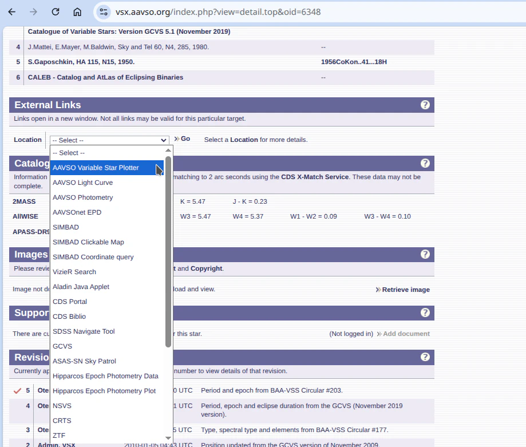Click the 2MASS catalog label
The height and width of the screenshot is (447, 526).
coord(24,201)
